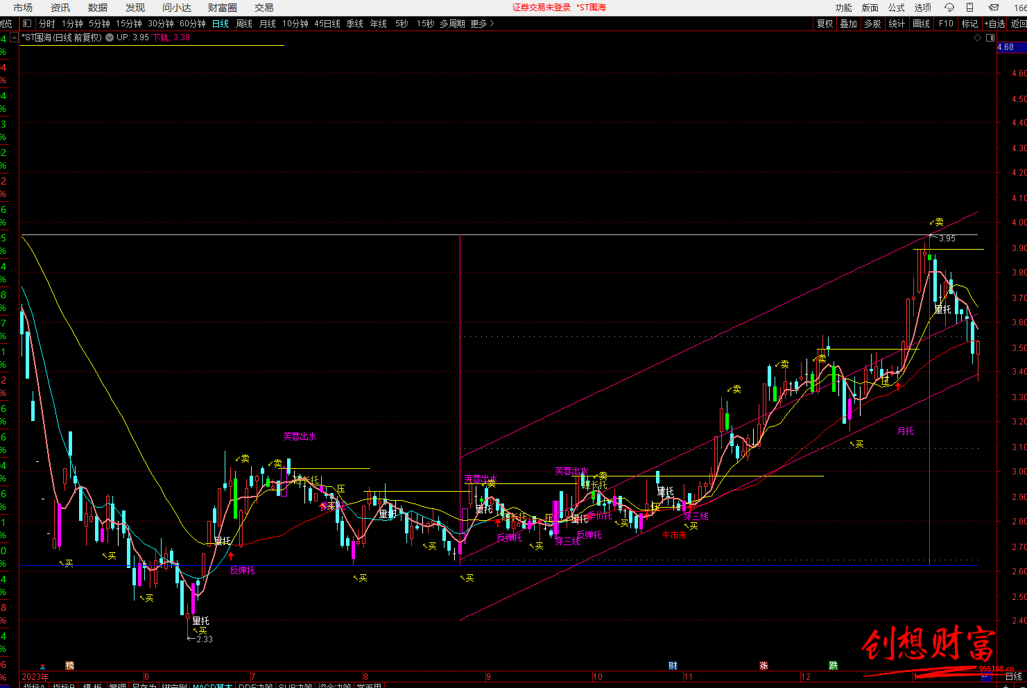Viewport: 1027px width, 688px height.
Task: Click the 画线 drawing button
Action: [922, 24]
